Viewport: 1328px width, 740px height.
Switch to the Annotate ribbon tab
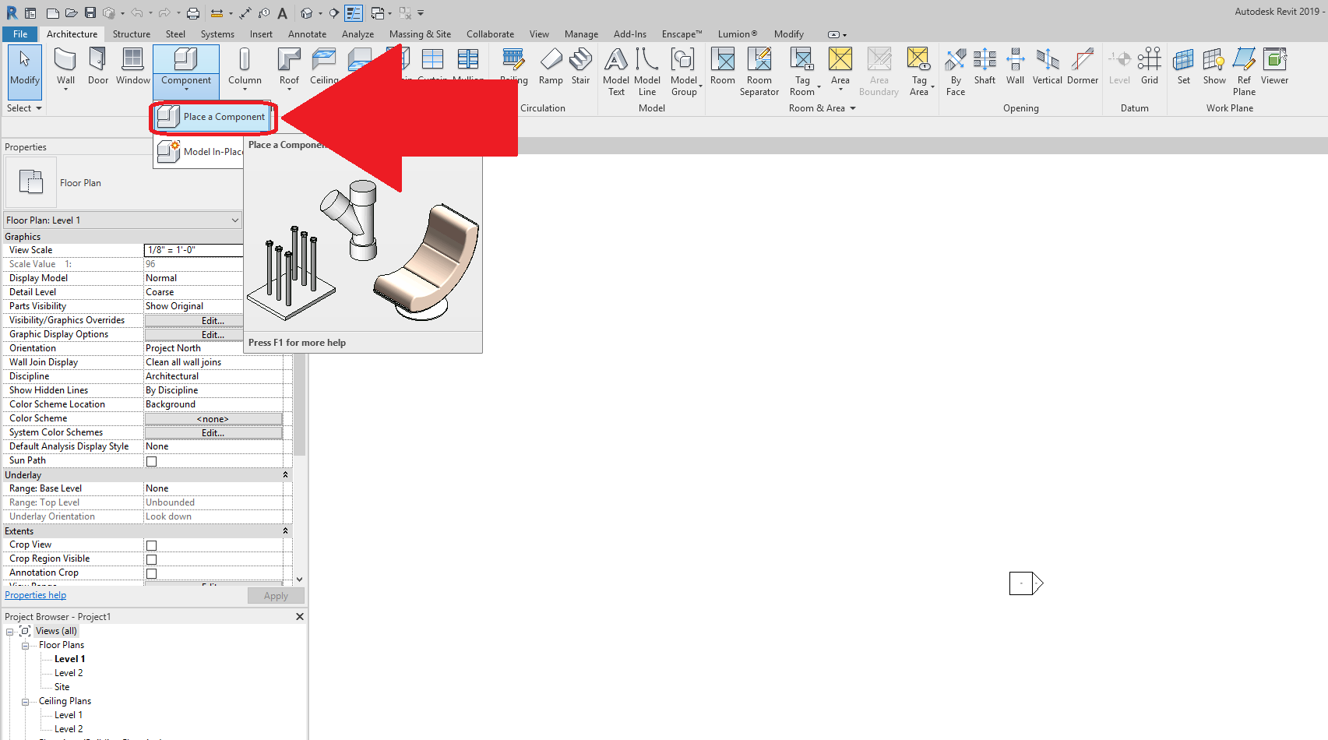point(307,33)
